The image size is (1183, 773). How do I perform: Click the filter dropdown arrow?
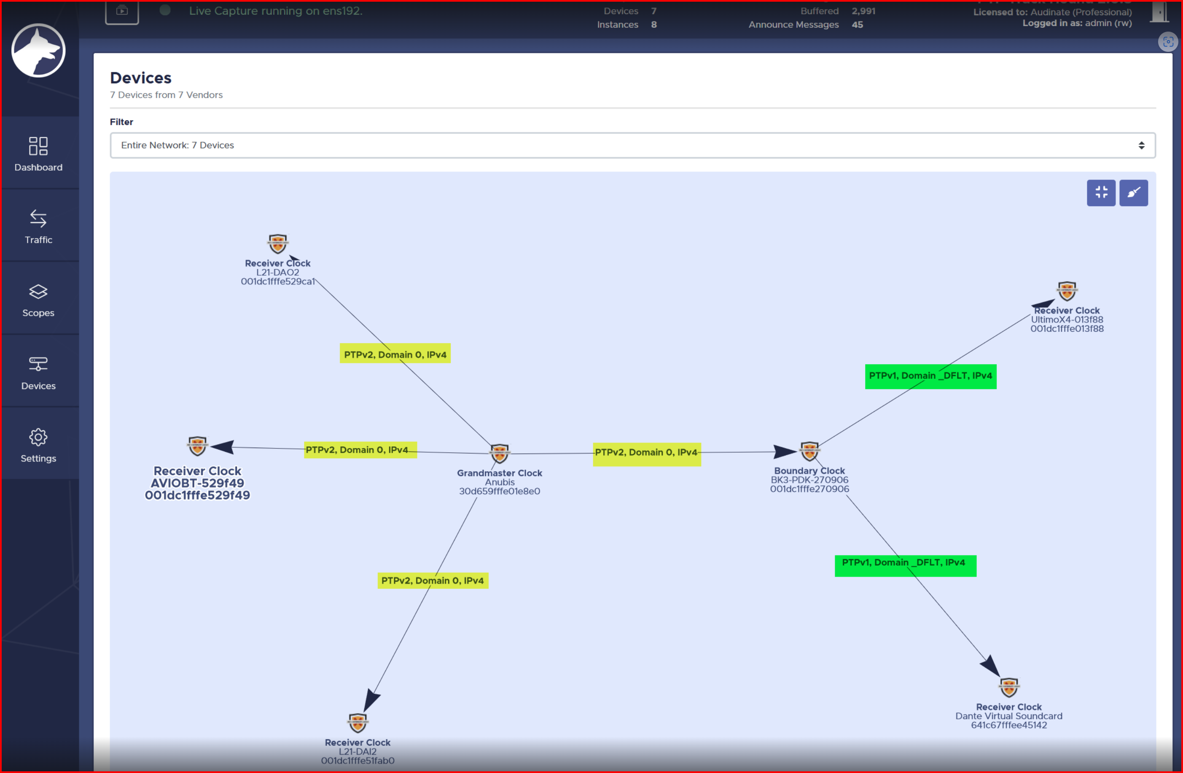click(x=1141, y=145)
